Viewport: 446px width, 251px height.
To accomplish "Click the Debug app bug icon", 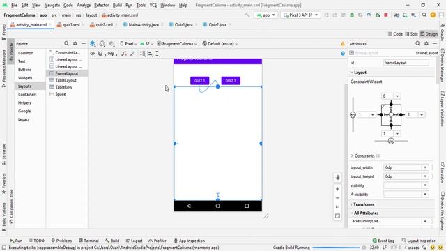I will 352,15.
